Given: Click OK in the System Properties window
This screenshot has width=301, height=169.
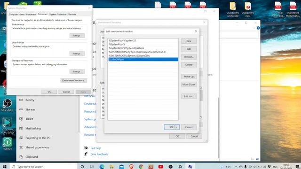Looking at the screenshot, I should click(x=49, y=92).
